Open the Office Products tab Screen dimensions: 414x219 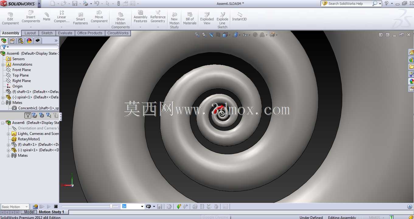(90, 33)
